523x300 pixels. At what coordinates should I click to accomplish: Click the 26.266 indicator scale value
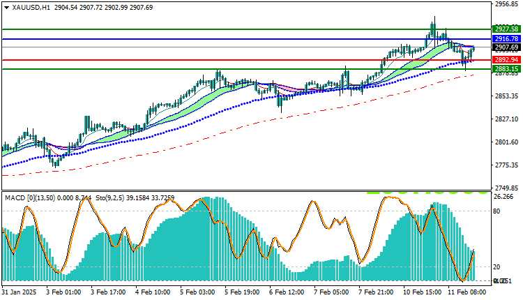[x=503, y=197]
